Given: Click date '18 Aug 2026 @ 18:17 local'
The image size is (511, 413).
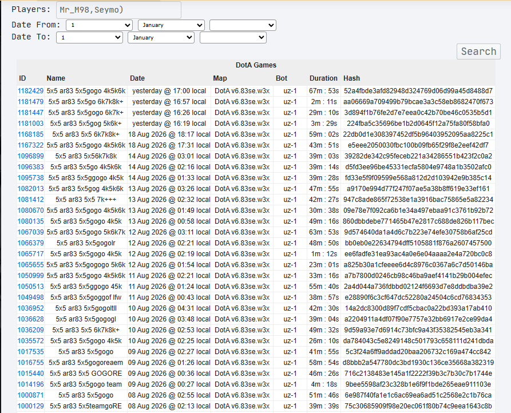Looking at the screenshot, I should [x=169, y=134].
